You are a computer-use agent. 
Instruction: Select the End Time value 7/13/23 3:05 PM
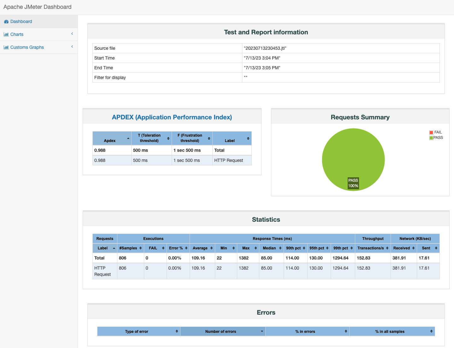click(262, 68)
